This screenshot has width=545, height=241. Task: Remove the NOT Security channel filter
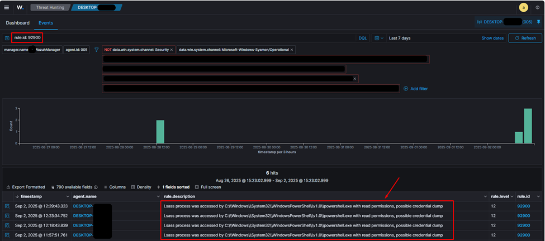tap(172, 50)
